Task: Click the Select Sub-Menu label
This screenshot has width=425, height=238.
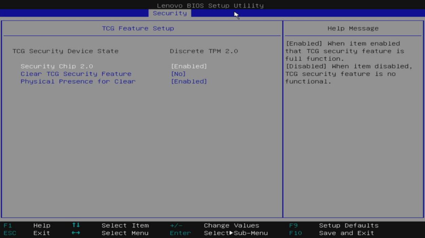Action: [236, 233]
